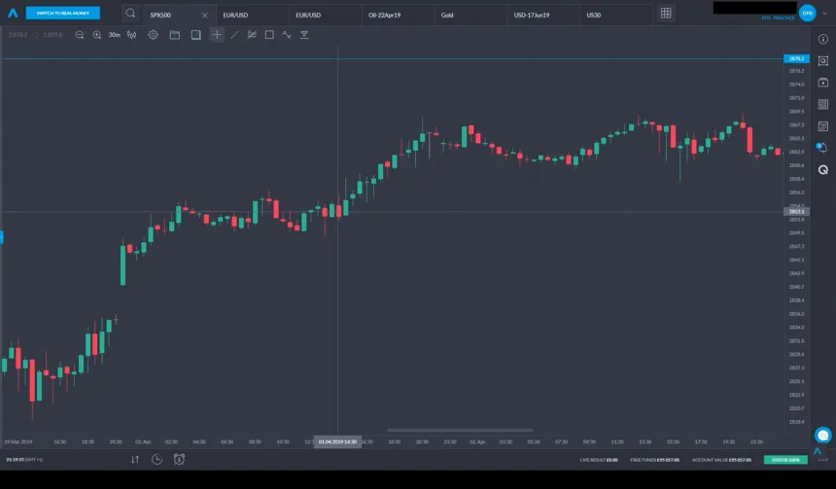Open the news feed sidebar icon
The image size is (836, 489).
click(x=823, y=105)
